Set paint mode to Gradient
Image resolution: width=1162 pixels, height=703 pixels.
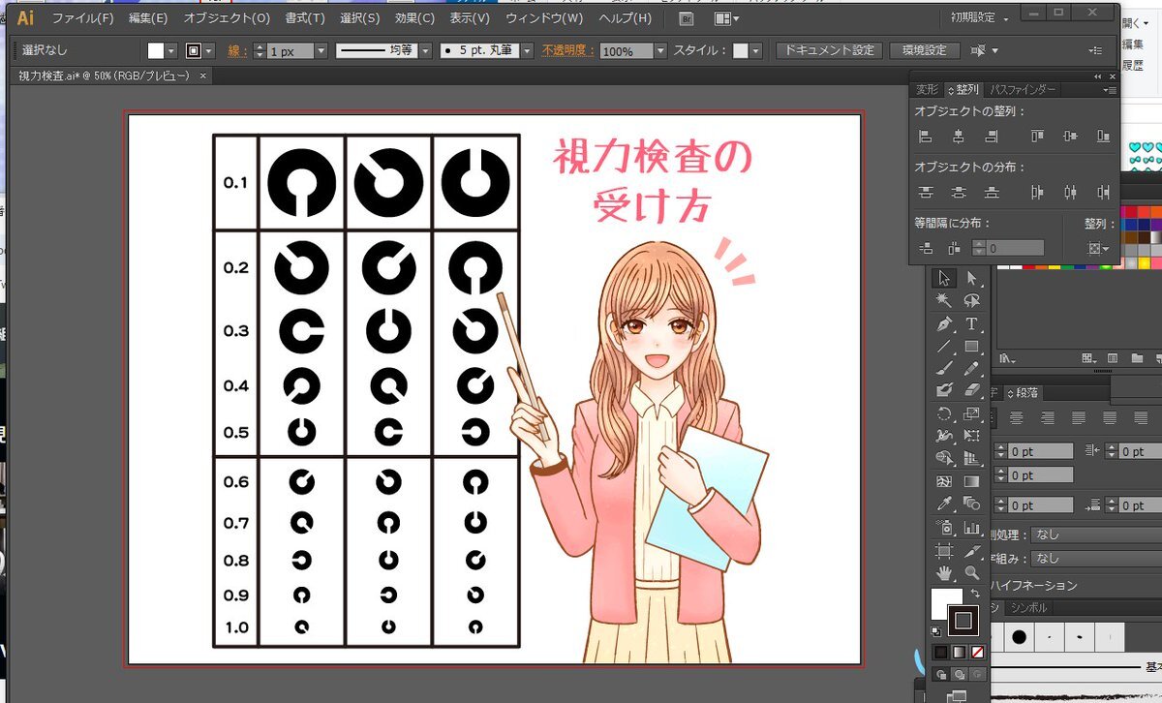[x=959, y=652]
